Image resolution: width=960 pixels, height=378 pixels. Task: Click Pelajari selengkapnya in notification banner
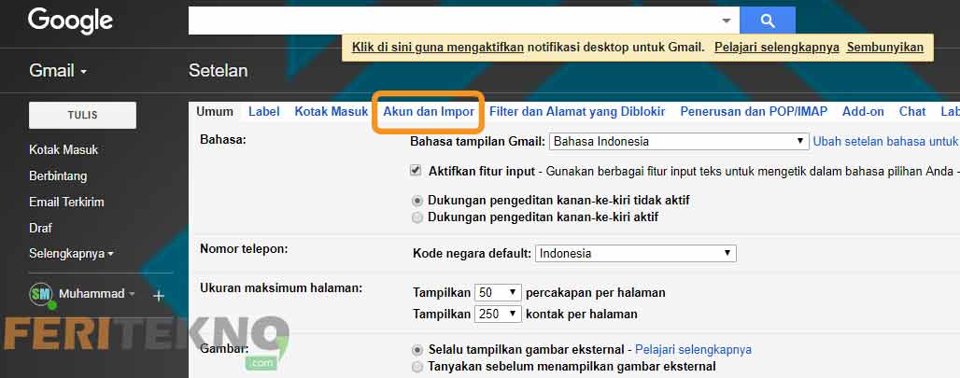[777, 47]
